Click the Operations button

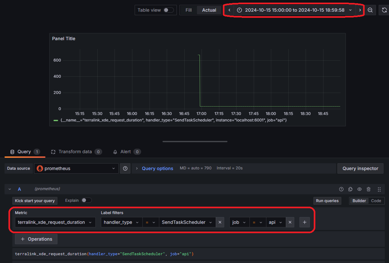click(36, 239)
